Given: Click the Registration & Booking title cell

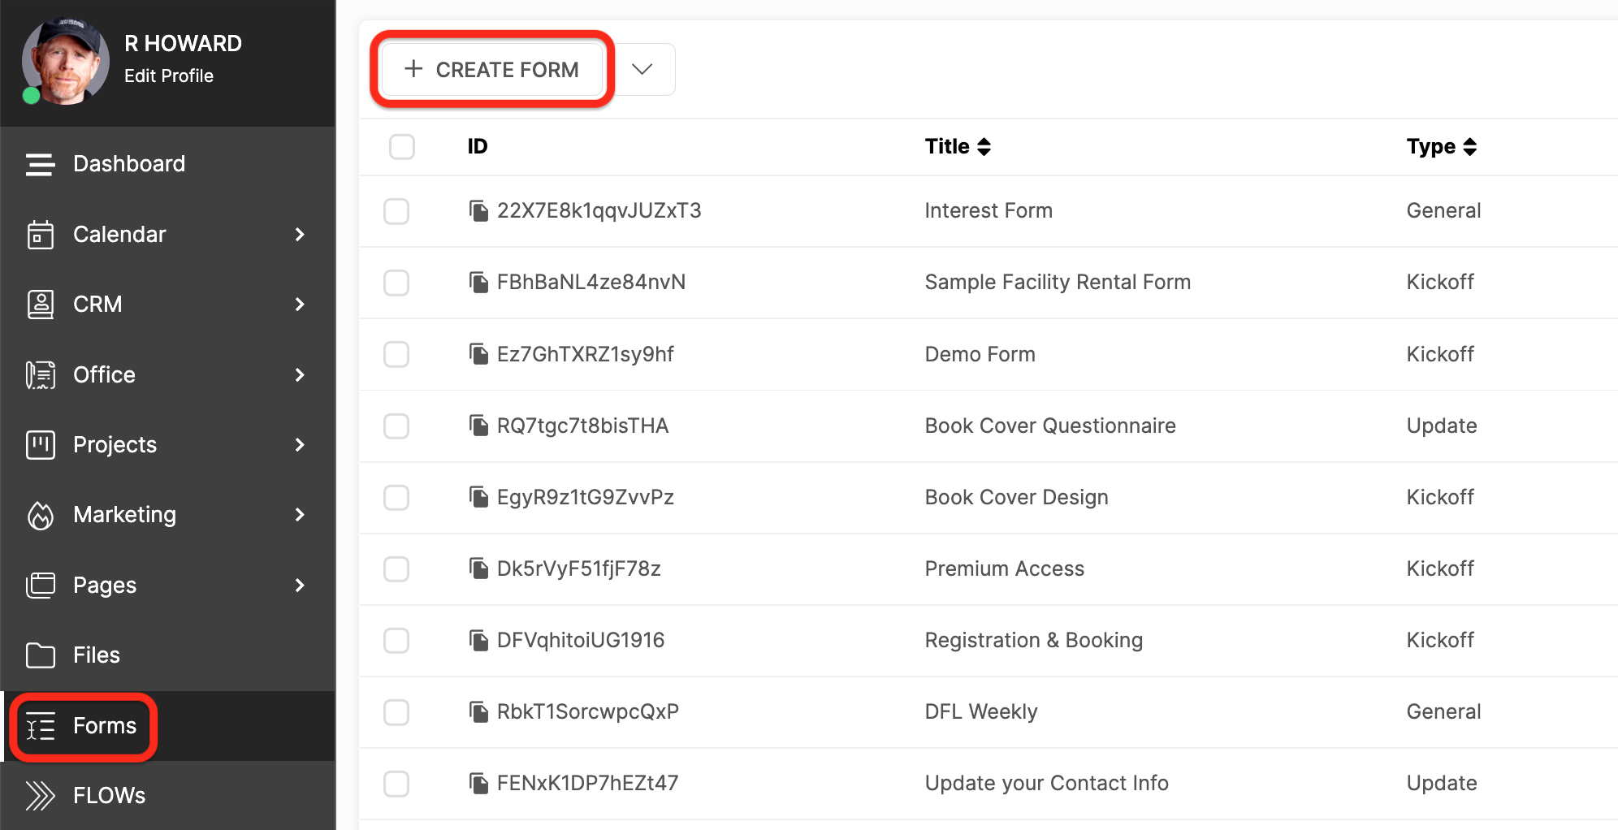Looking at the screenshot, I should pyautogui.click(x=1033, y=640).
